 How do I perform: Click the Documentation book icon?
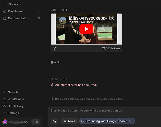5,18
